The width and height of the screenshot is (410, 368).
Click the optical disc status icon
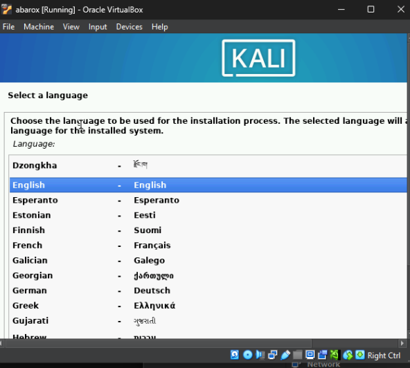click(x=247, y=355)
